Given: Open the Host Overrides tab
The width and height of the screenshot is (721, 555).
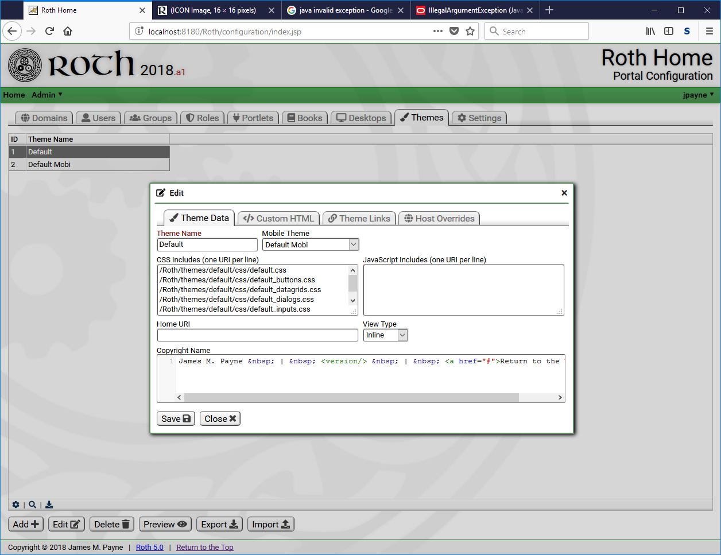Looking at the screenshot, I should [x=439, y=218].
